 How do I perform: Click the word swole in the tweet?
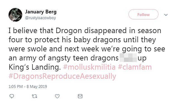37,49
